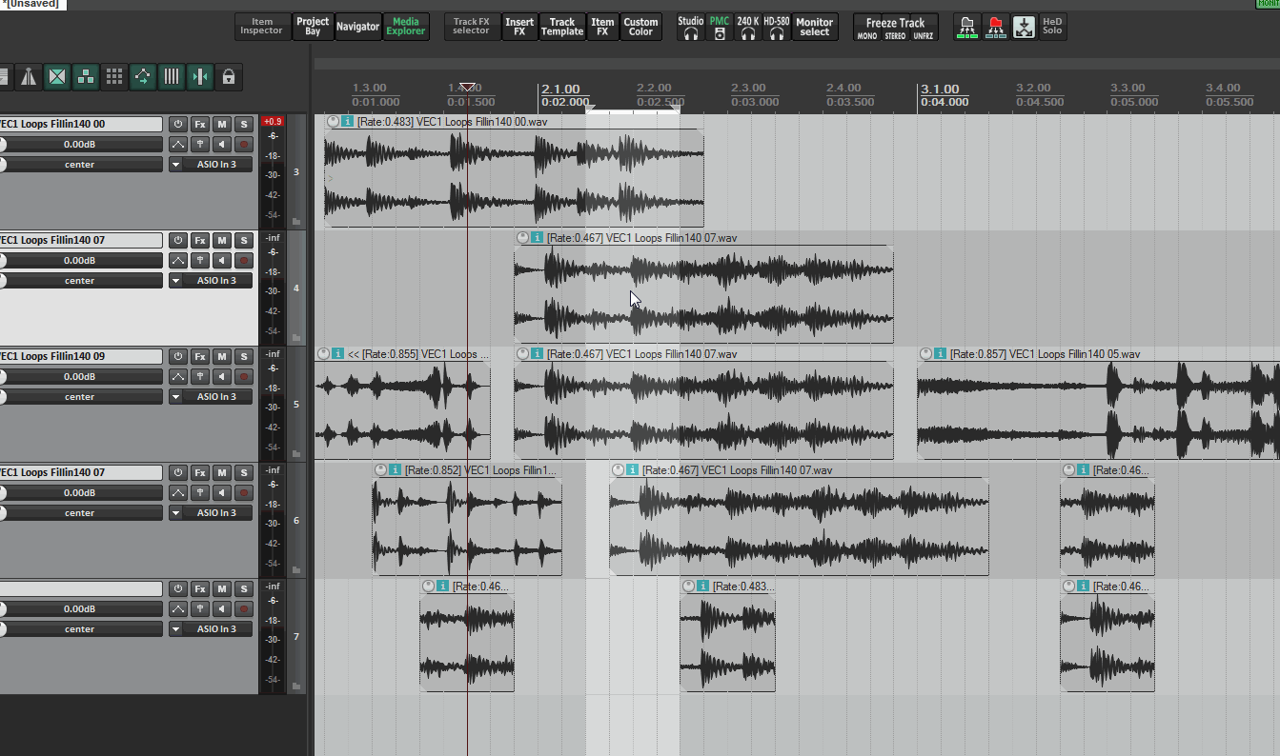Solo track 5 VEC1 Loops Fillin140 09
Image resolution: width=1280 pixels, height=756 pixels.
pyautogui.click(x=244, y=356)
